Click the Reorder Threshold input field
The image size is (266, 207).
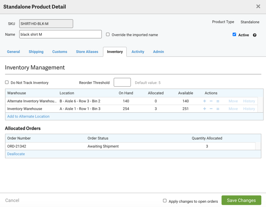[122, 82]
